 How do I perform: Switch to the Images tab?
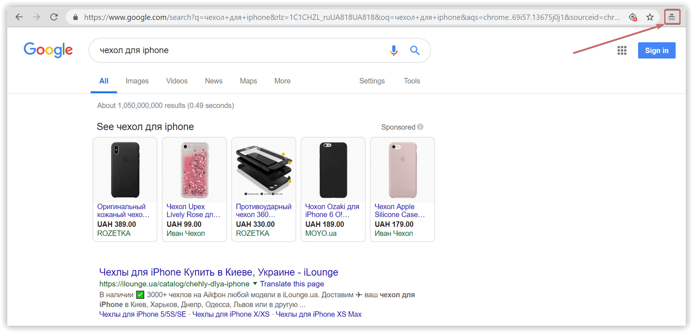point(137,81)
